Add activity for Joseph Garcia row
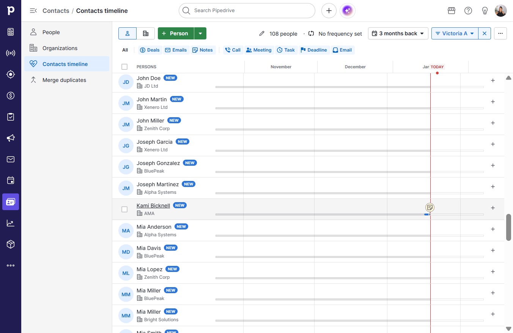Image resolution: width=513 pixels, height=333 pixels. point(493,144)
